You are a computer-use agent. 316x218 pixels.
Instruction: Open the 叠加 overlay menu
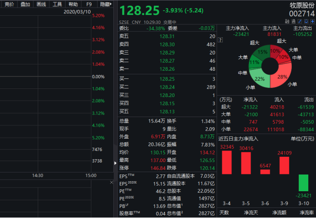[x=25, y=4]
